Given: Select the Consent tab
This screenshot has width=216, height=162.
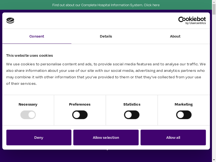Looking at the screenshot, I should (37, 36).
